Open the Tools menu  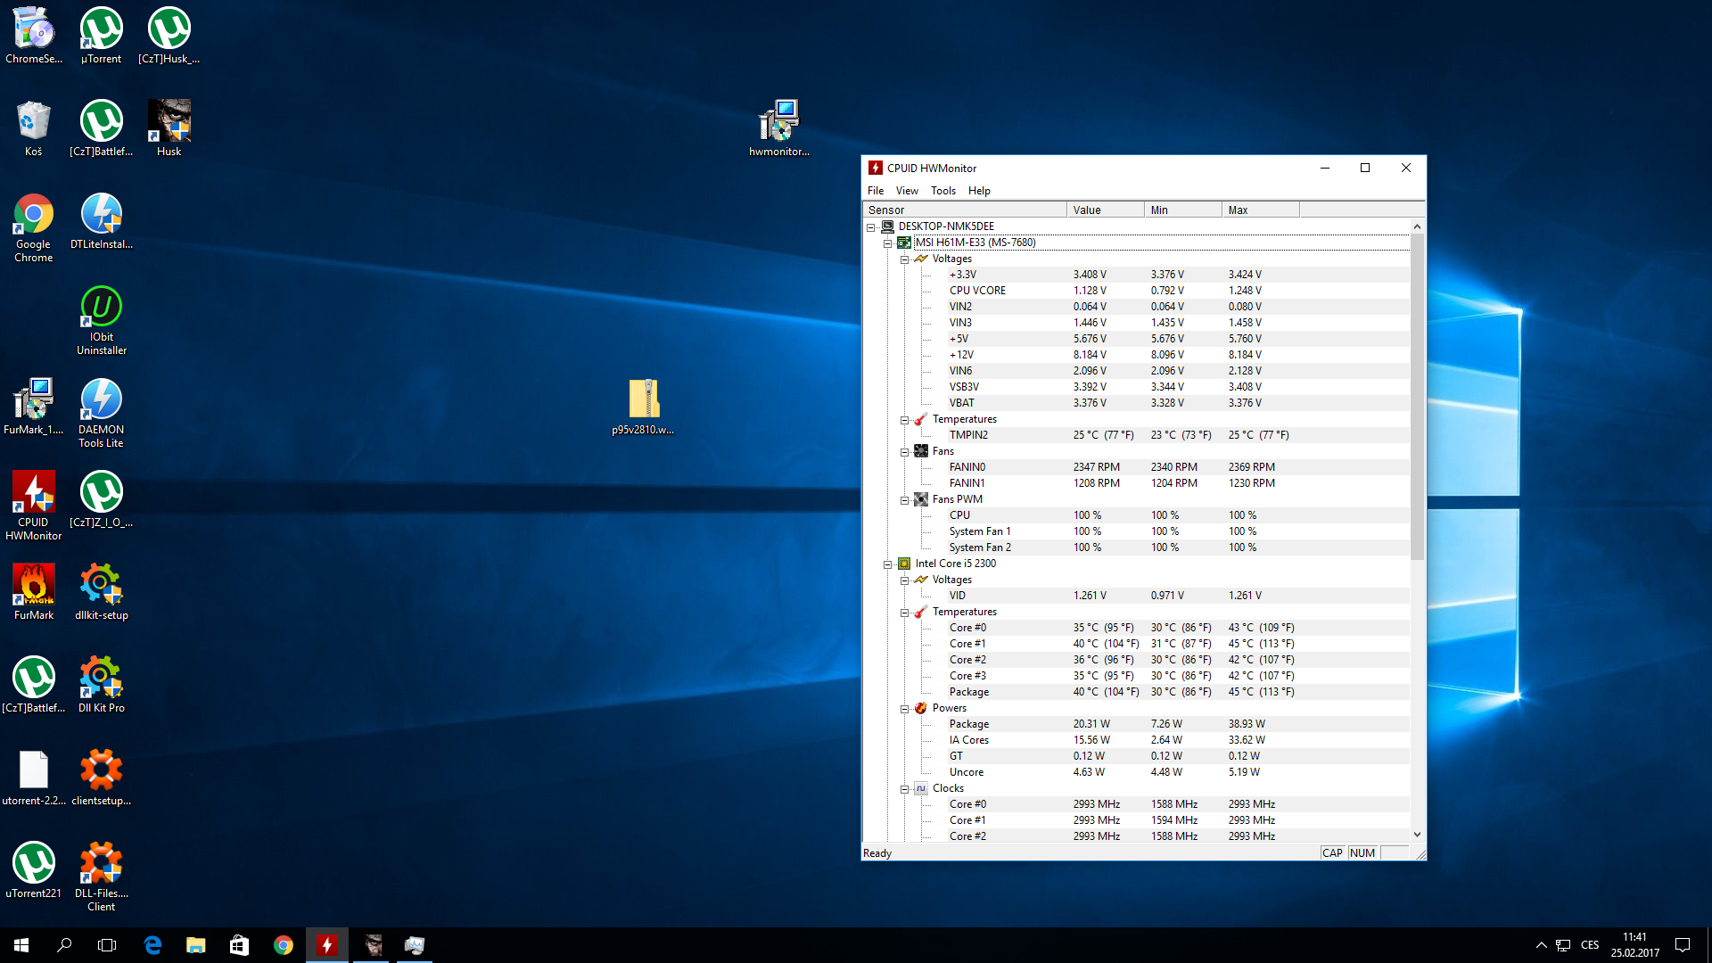(x=942, y=191)
